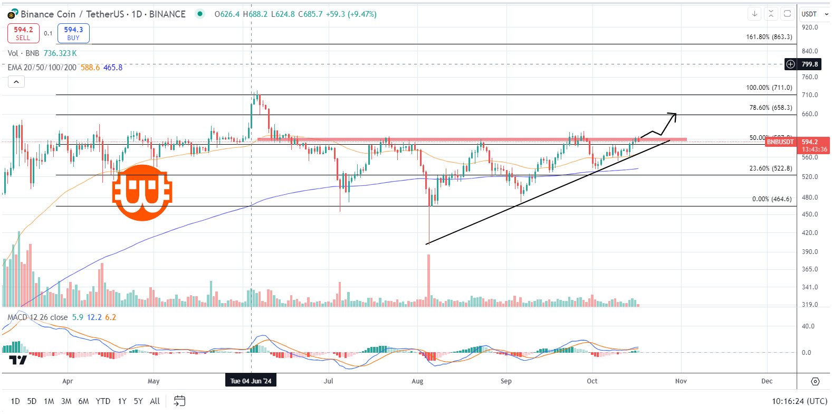Viewport: 832px width, 414px height.
Task: Click the Aug label on time axis
Action: (x=417, y=381)
